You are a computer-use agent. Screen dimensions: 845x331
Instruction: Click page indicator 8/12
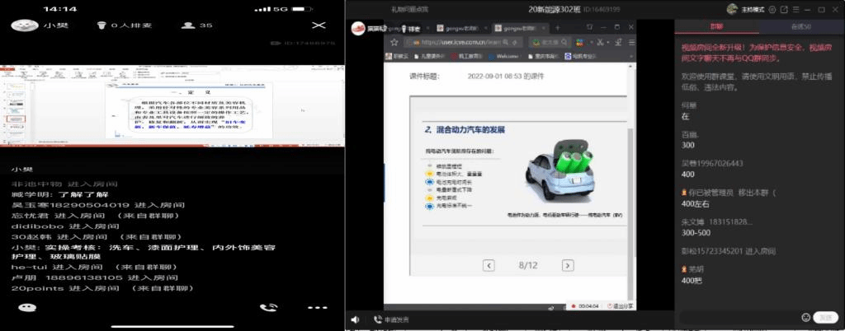click(528, 265)
